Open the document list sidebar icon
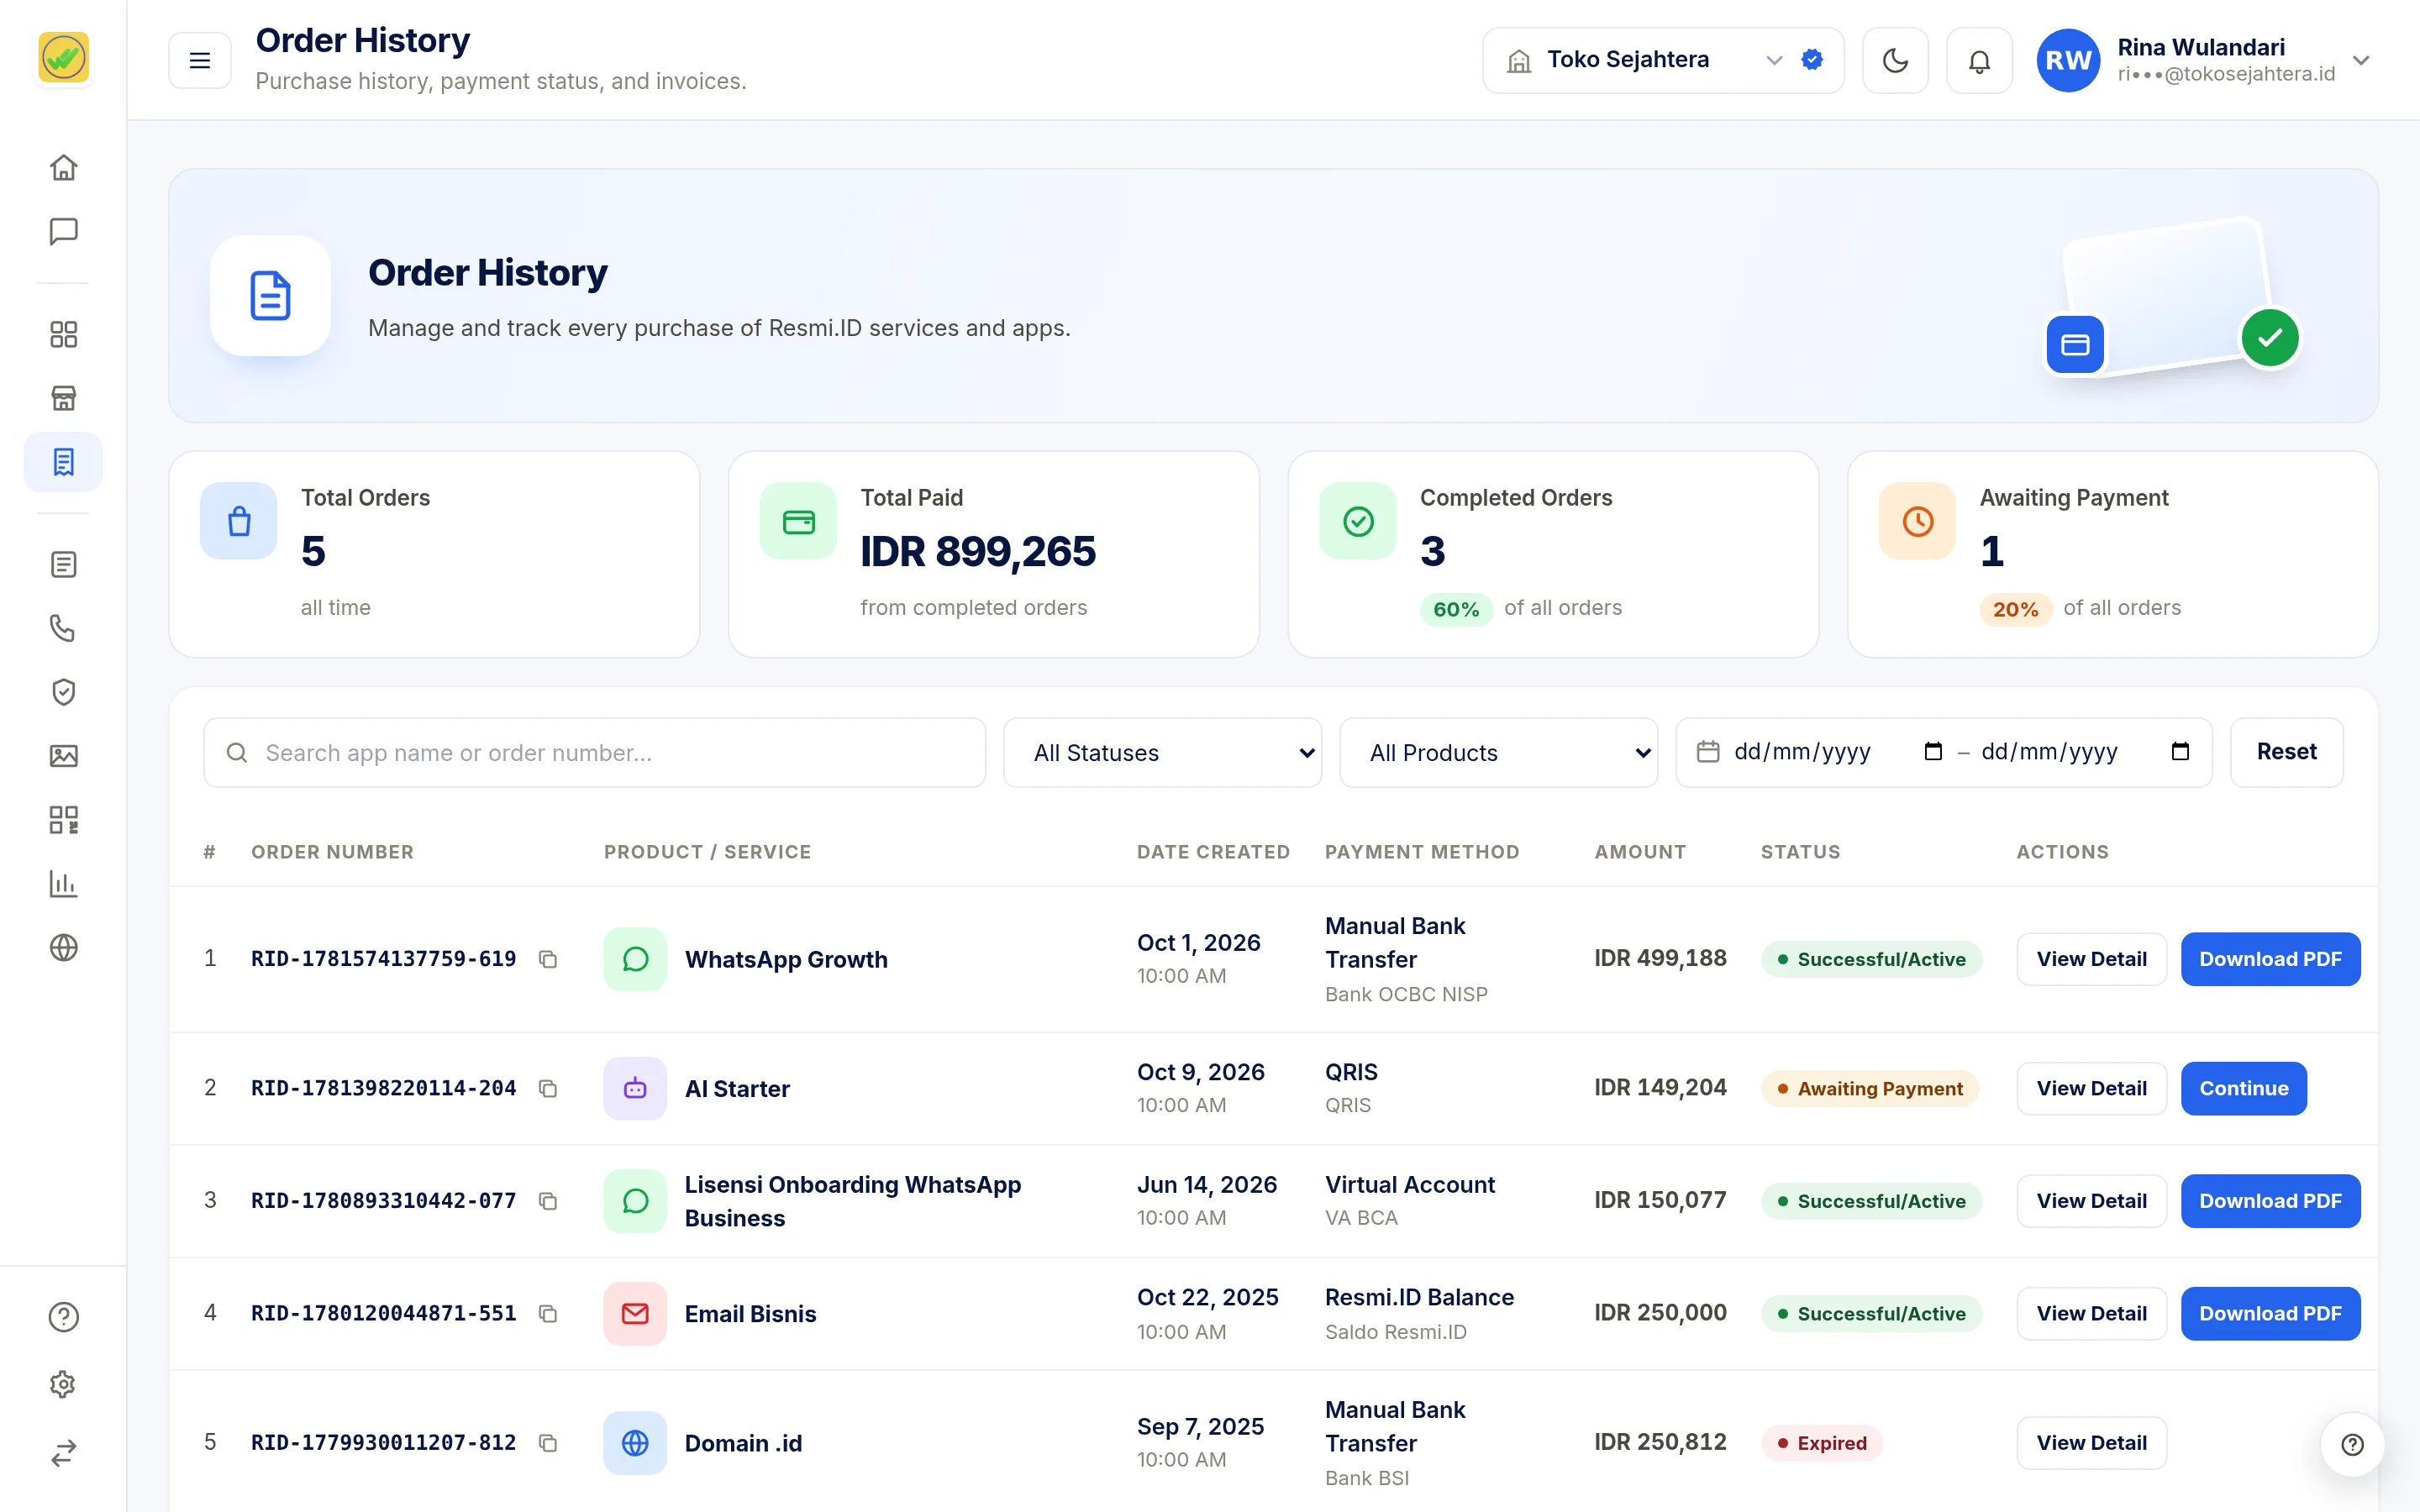The image size is (2420, 1512). point(63,565)
